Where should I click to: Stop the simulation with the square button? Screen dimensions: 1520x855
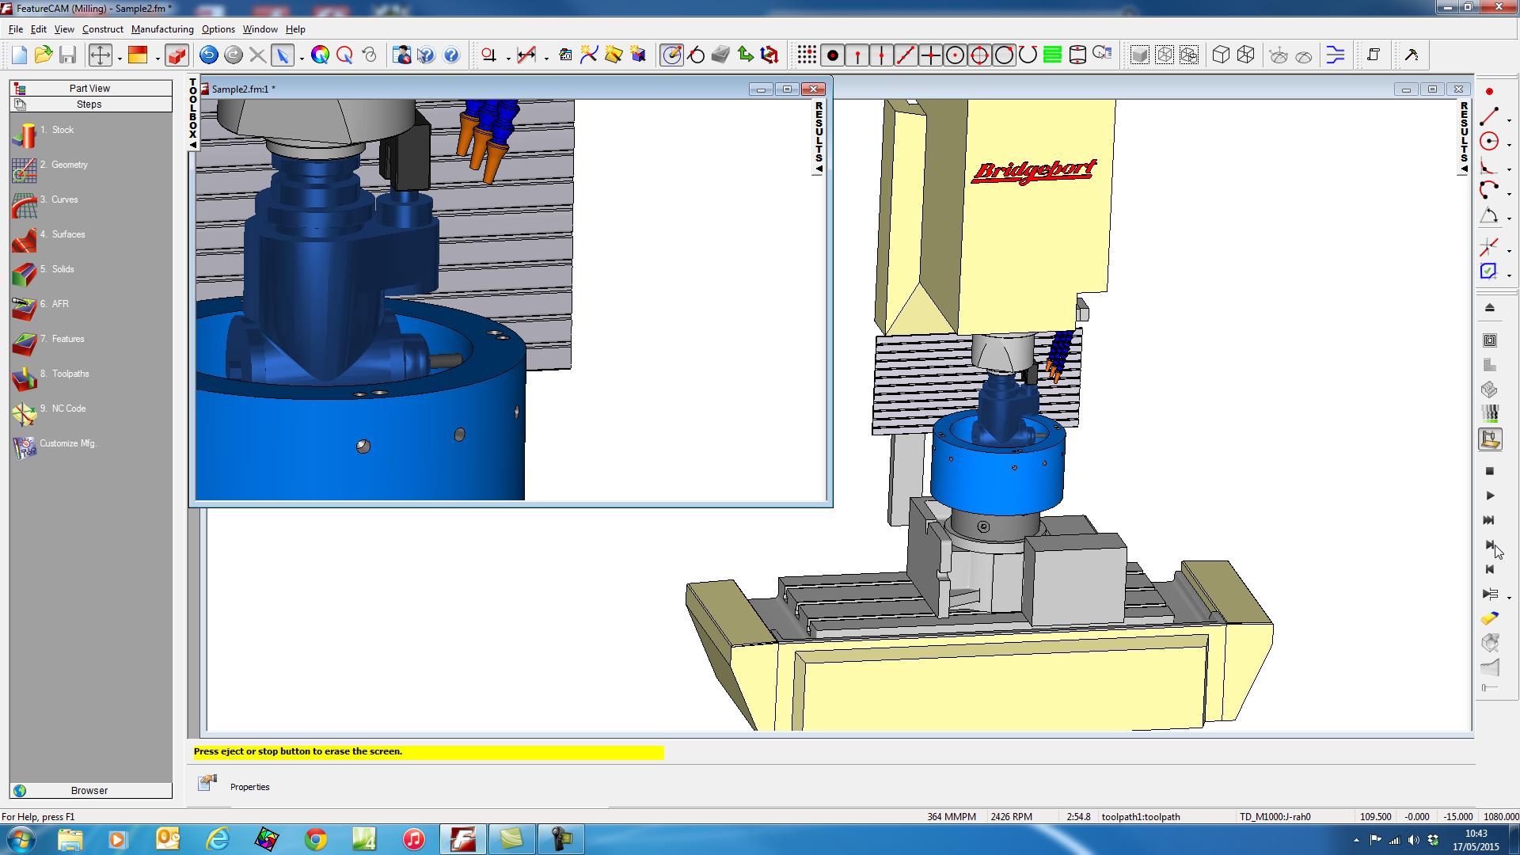1489,471
